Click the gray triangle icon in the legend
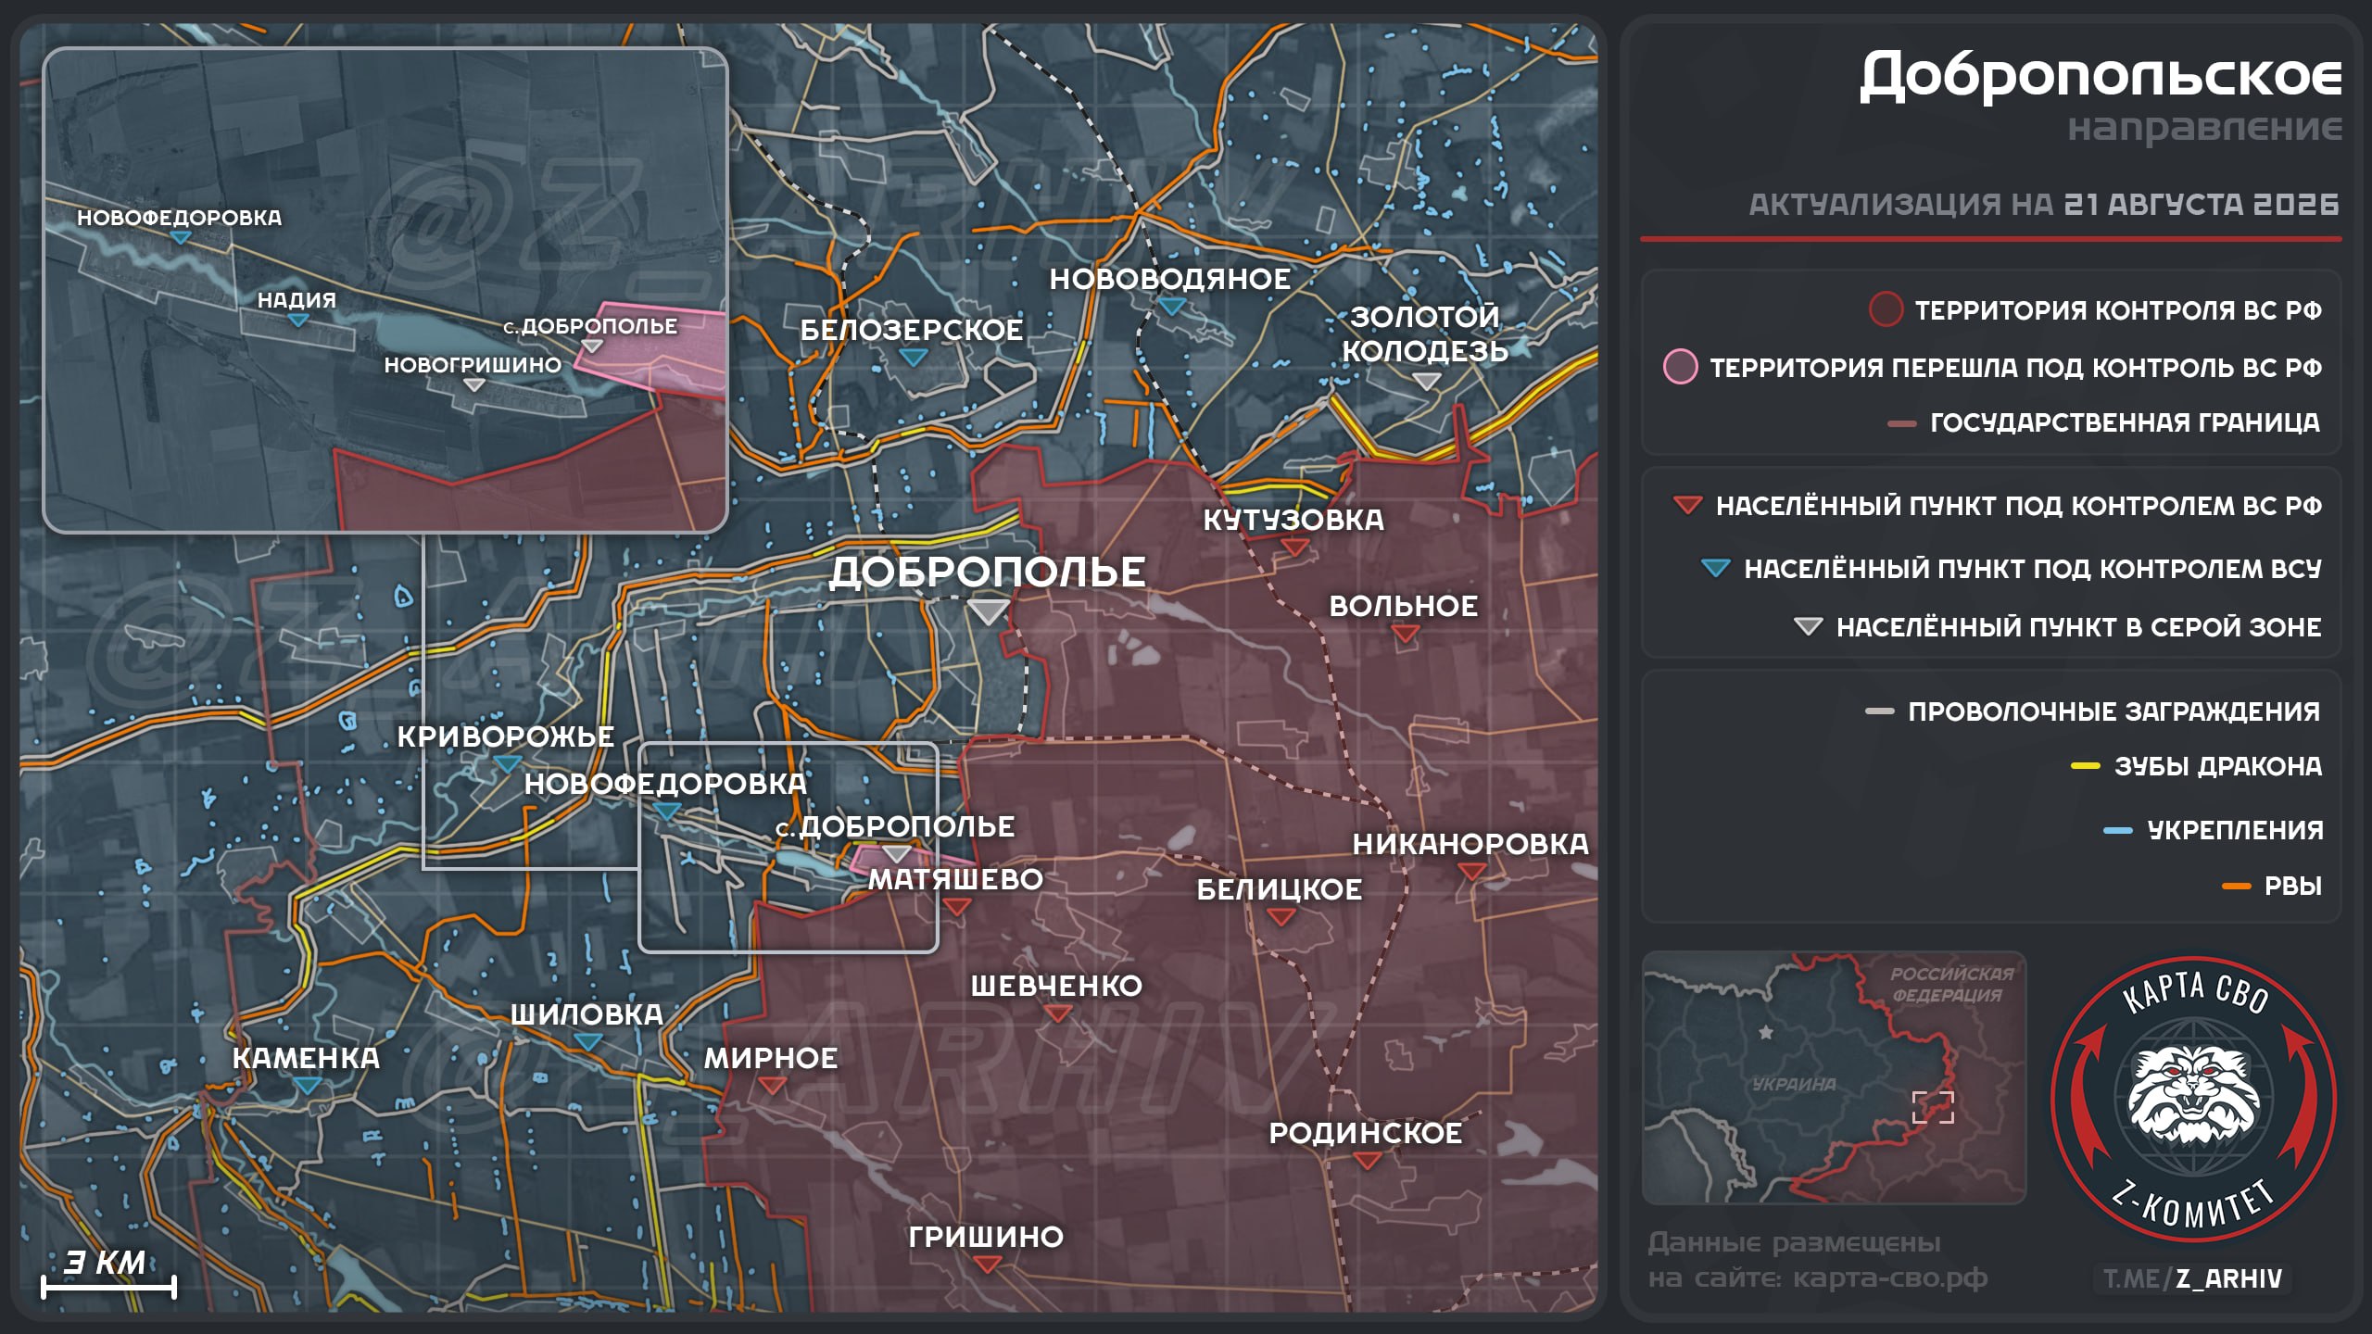The width and height of the screenshot is (2372, 1334). point(1808,627)
